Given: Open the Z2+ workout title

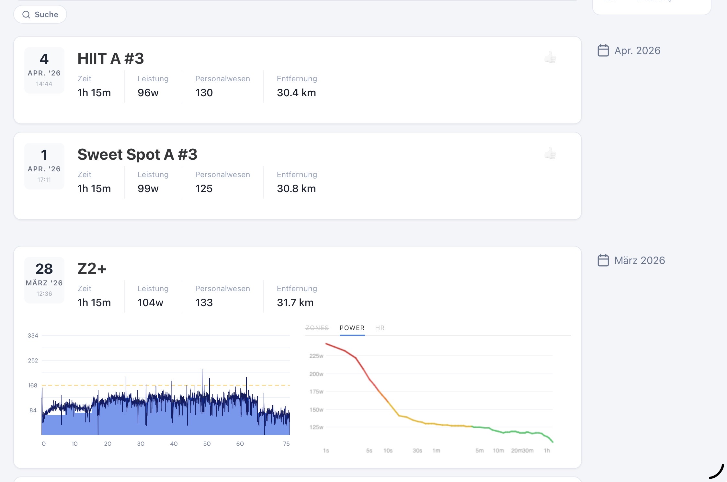Looking at the screenshot, I should point(92,269).
